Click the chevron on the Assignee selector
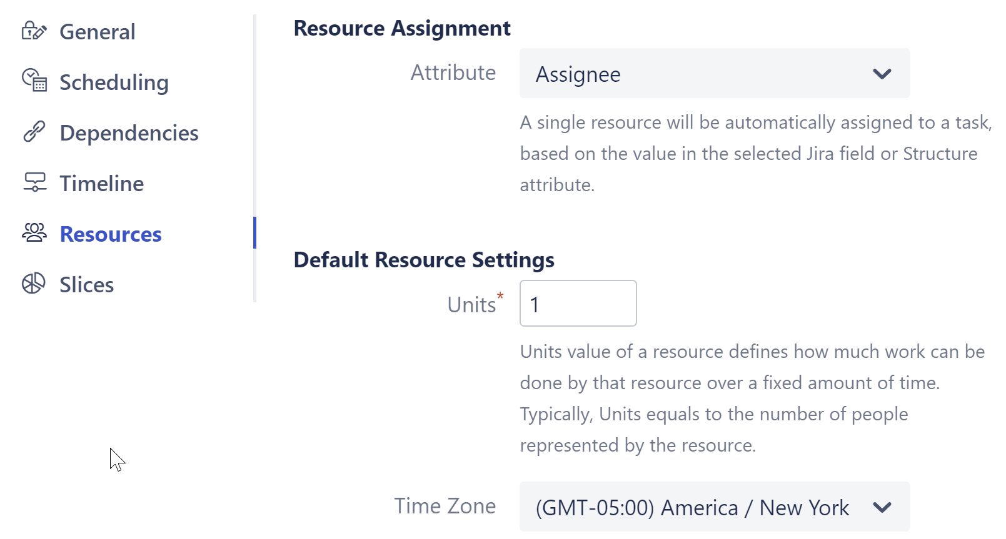Image resolution: width=1006 pixels, height=539 pixels. point(883,74)
